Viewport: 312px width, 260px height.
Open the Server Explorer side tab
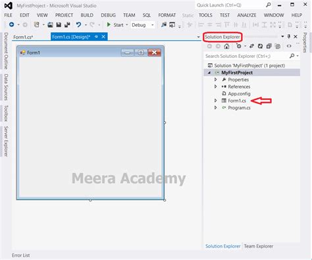[6, 142]
